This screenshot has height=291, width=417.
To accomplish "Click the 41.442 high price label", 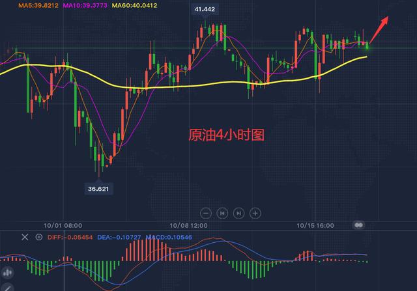I will click(205, 9).
